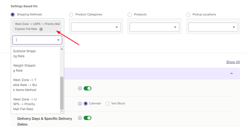The width and height of the screenshot is (247, 127).
Task: Choose the Calendar radio option
Action: pos(86,104)
